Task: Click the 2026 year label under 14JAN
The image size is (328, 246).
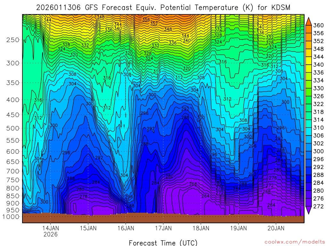Action: [x=51, y=234]
